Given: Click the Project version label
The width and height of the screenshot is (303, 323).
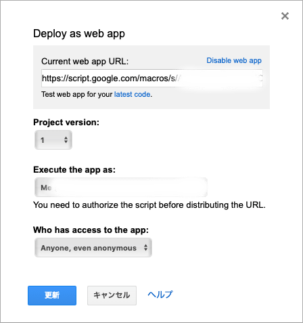Looking at the screenshot, I should point(66,123).
